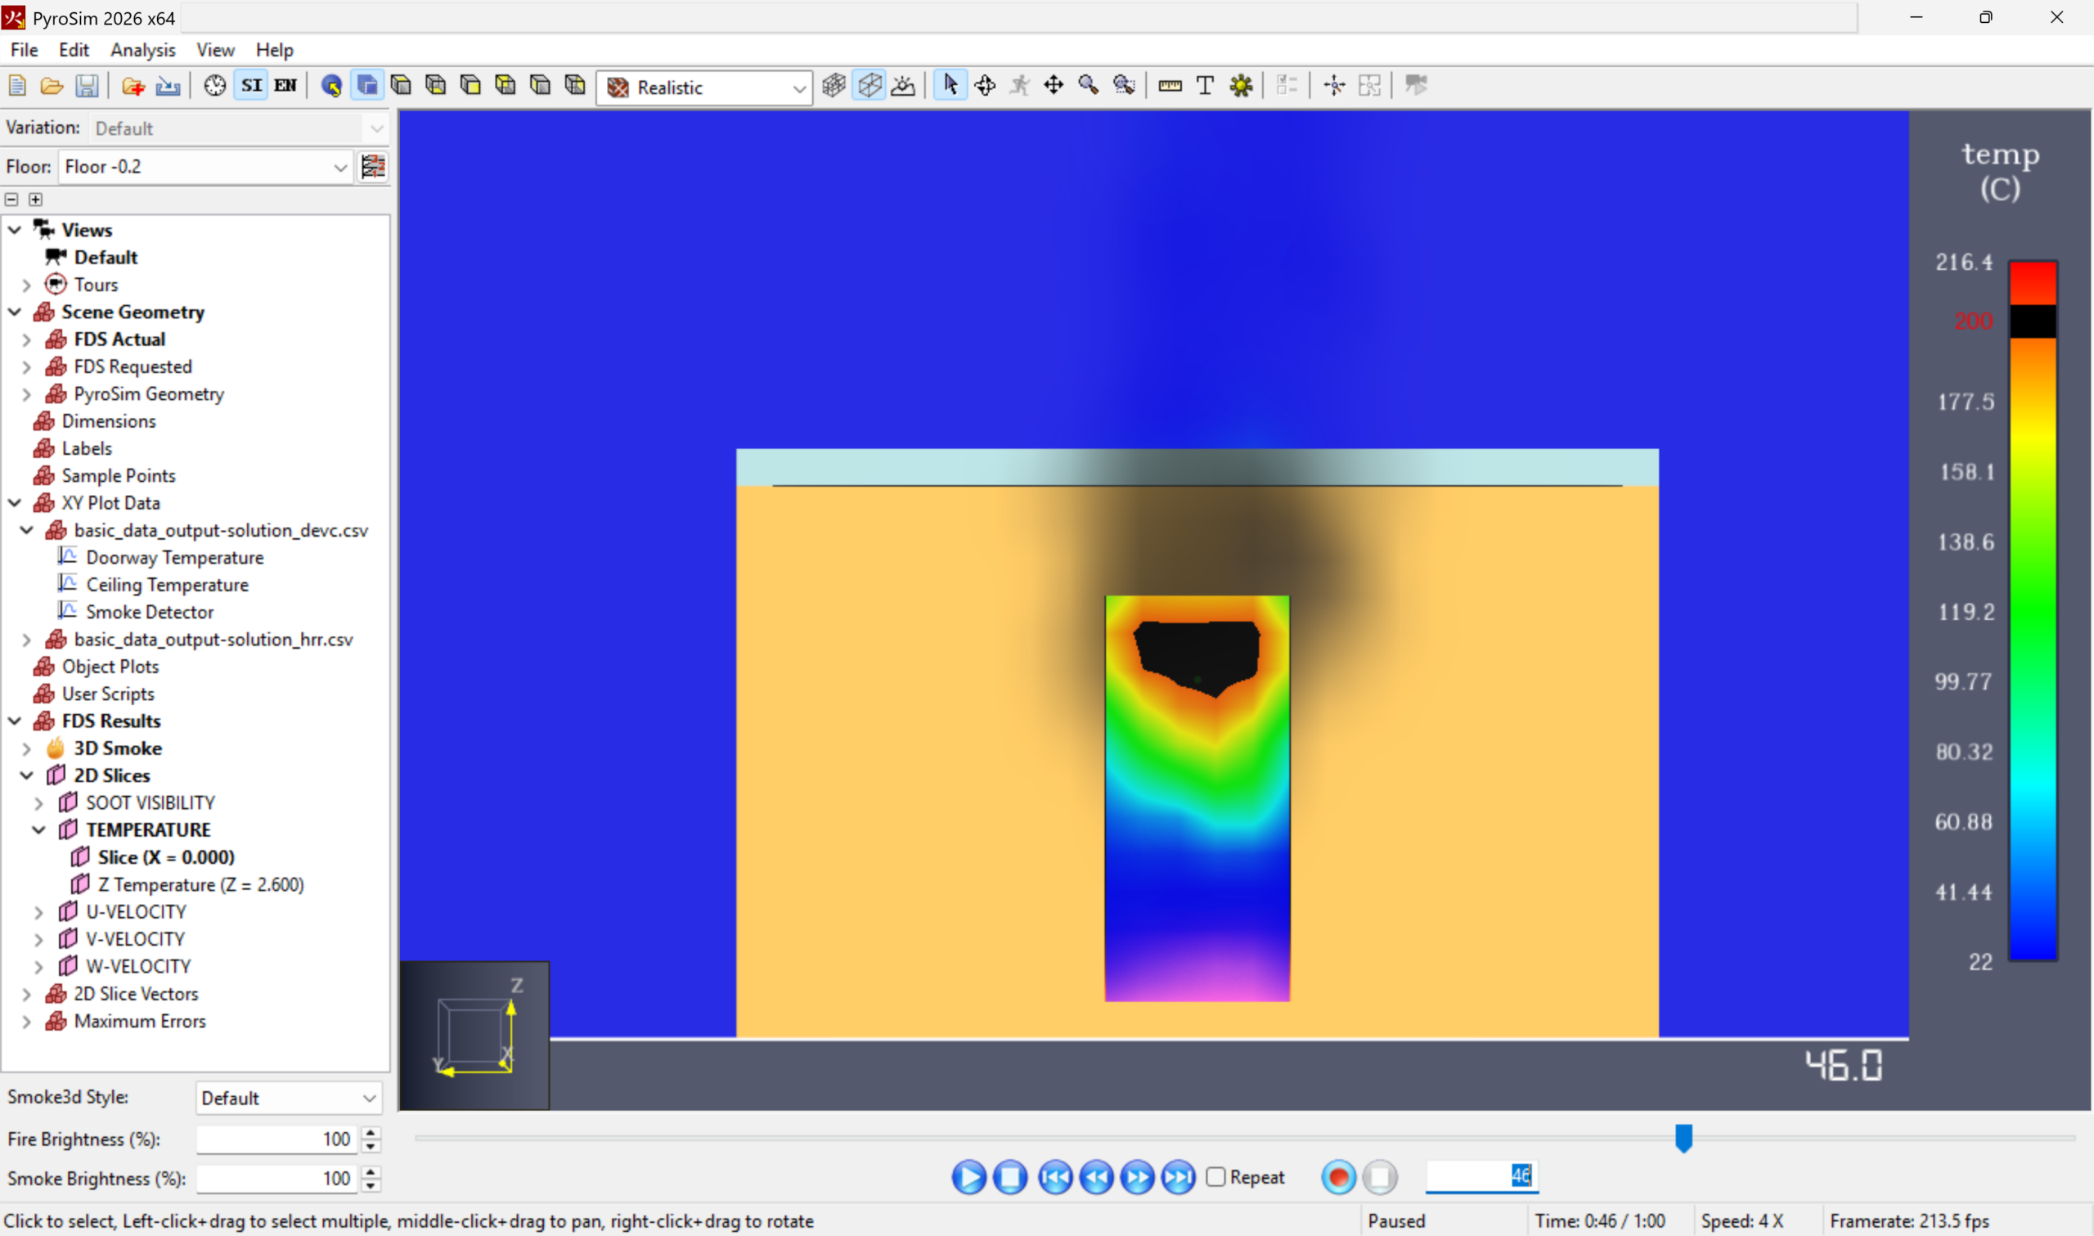The image size is (2094, 1236).
Task: Click the blue globe reset view icon
Action: point(331,86)
